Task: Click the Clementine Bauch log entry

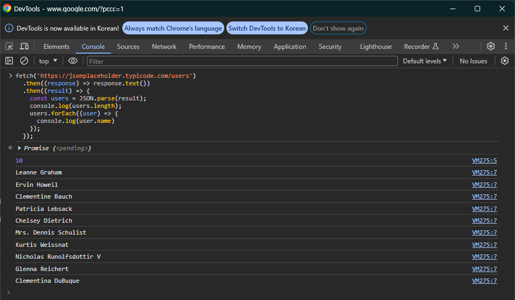Action: coord(43,196)
